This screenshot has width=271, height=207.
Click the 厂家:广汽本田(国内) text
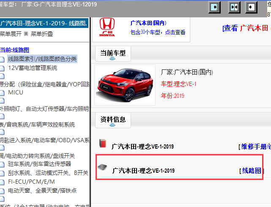click(x=187, y=72)
